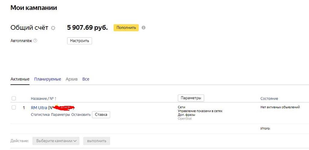Tick the select-all checkbox in table header

pos(14,98)
